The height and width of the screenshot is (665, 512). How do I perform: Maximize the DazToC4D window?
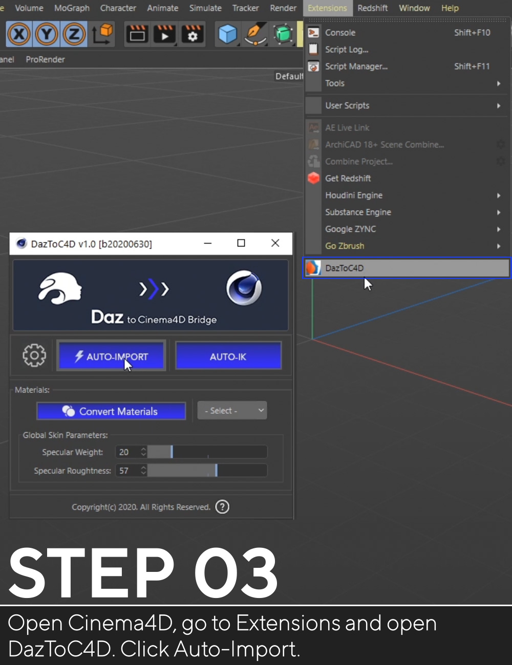241,243
